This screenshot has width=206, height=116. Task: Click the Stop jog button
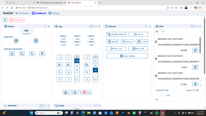[x=87, y=92]
